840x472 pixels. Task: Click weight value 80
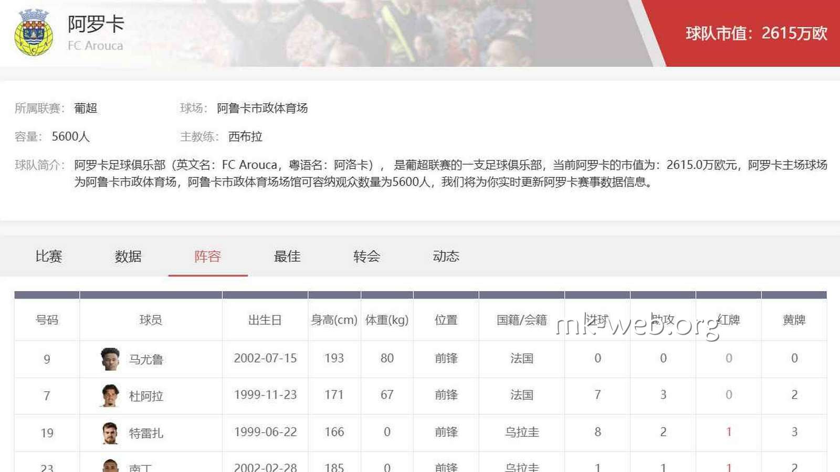click(x=387, y=358)
